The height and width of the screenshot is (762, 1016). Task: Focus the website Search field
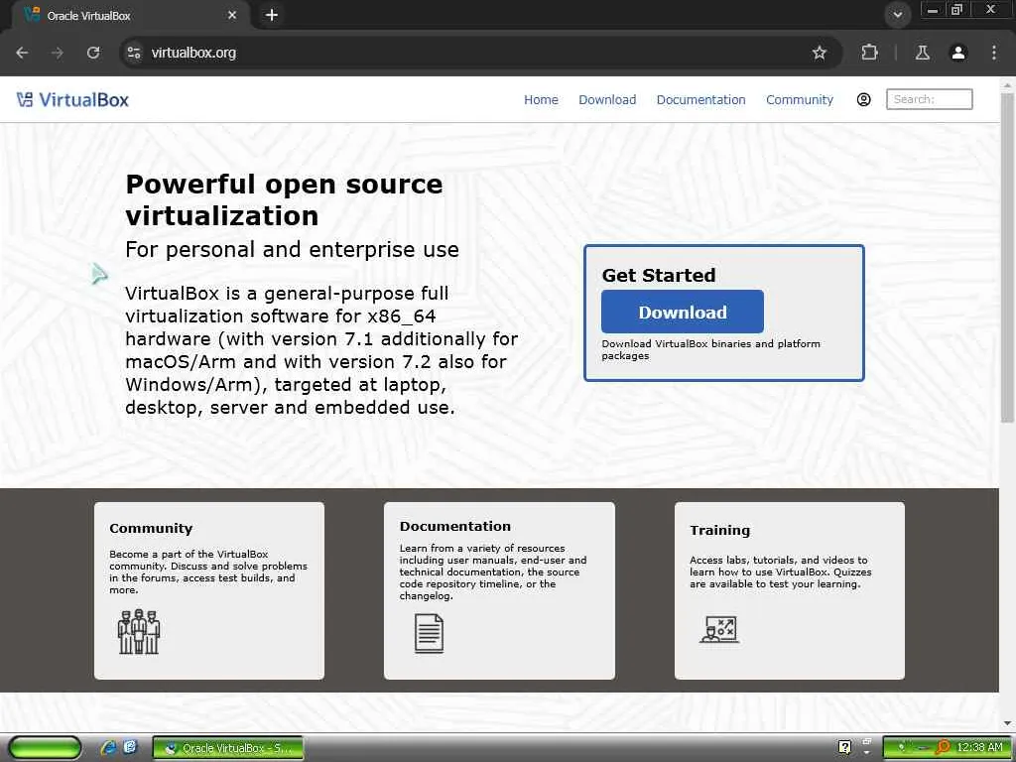pyautogui.click(x=929, y=99)
